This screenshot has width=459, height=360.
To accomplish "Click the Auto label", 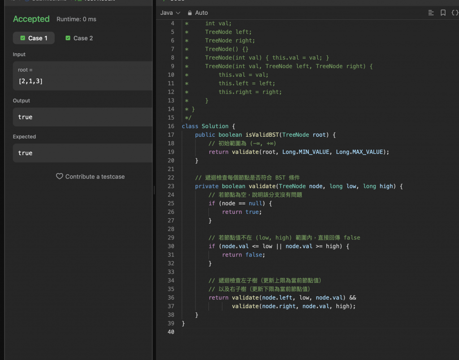I will (201, 13).
